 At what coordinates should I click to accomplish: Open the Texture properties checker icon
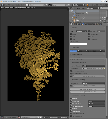click(x=96, y=24)
